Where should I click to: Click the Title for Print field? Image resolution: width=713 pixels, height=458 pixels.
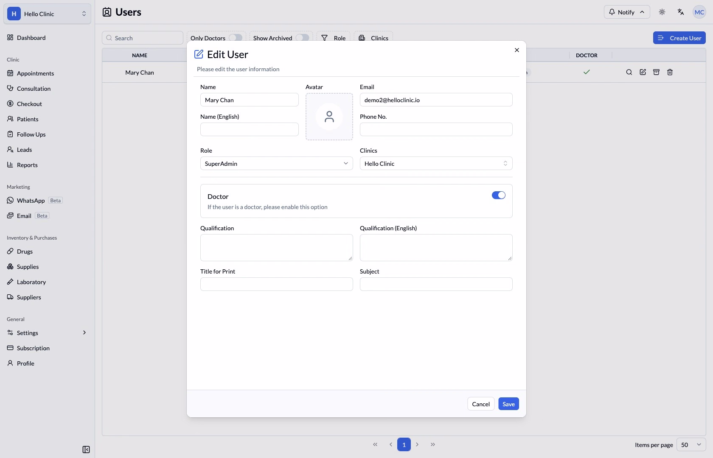[x=277, y=284]
